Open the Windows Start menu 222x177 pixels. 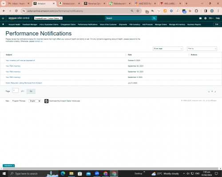4,173
